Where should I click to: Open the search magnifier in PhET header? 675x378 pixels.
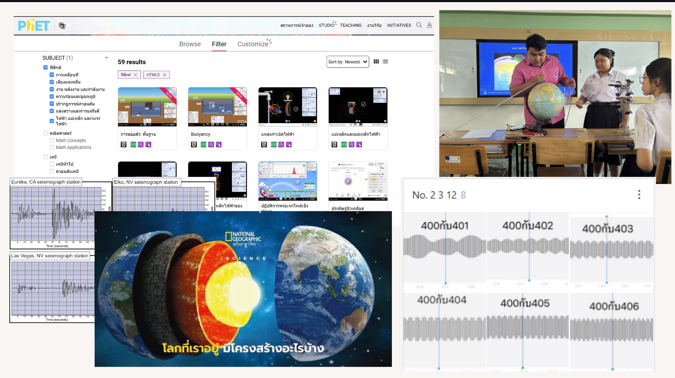pos(419,25)
